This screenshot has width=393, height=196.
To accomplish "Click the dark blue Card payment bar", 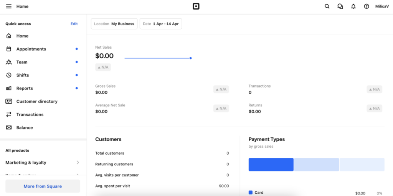I will pos(271,165).
